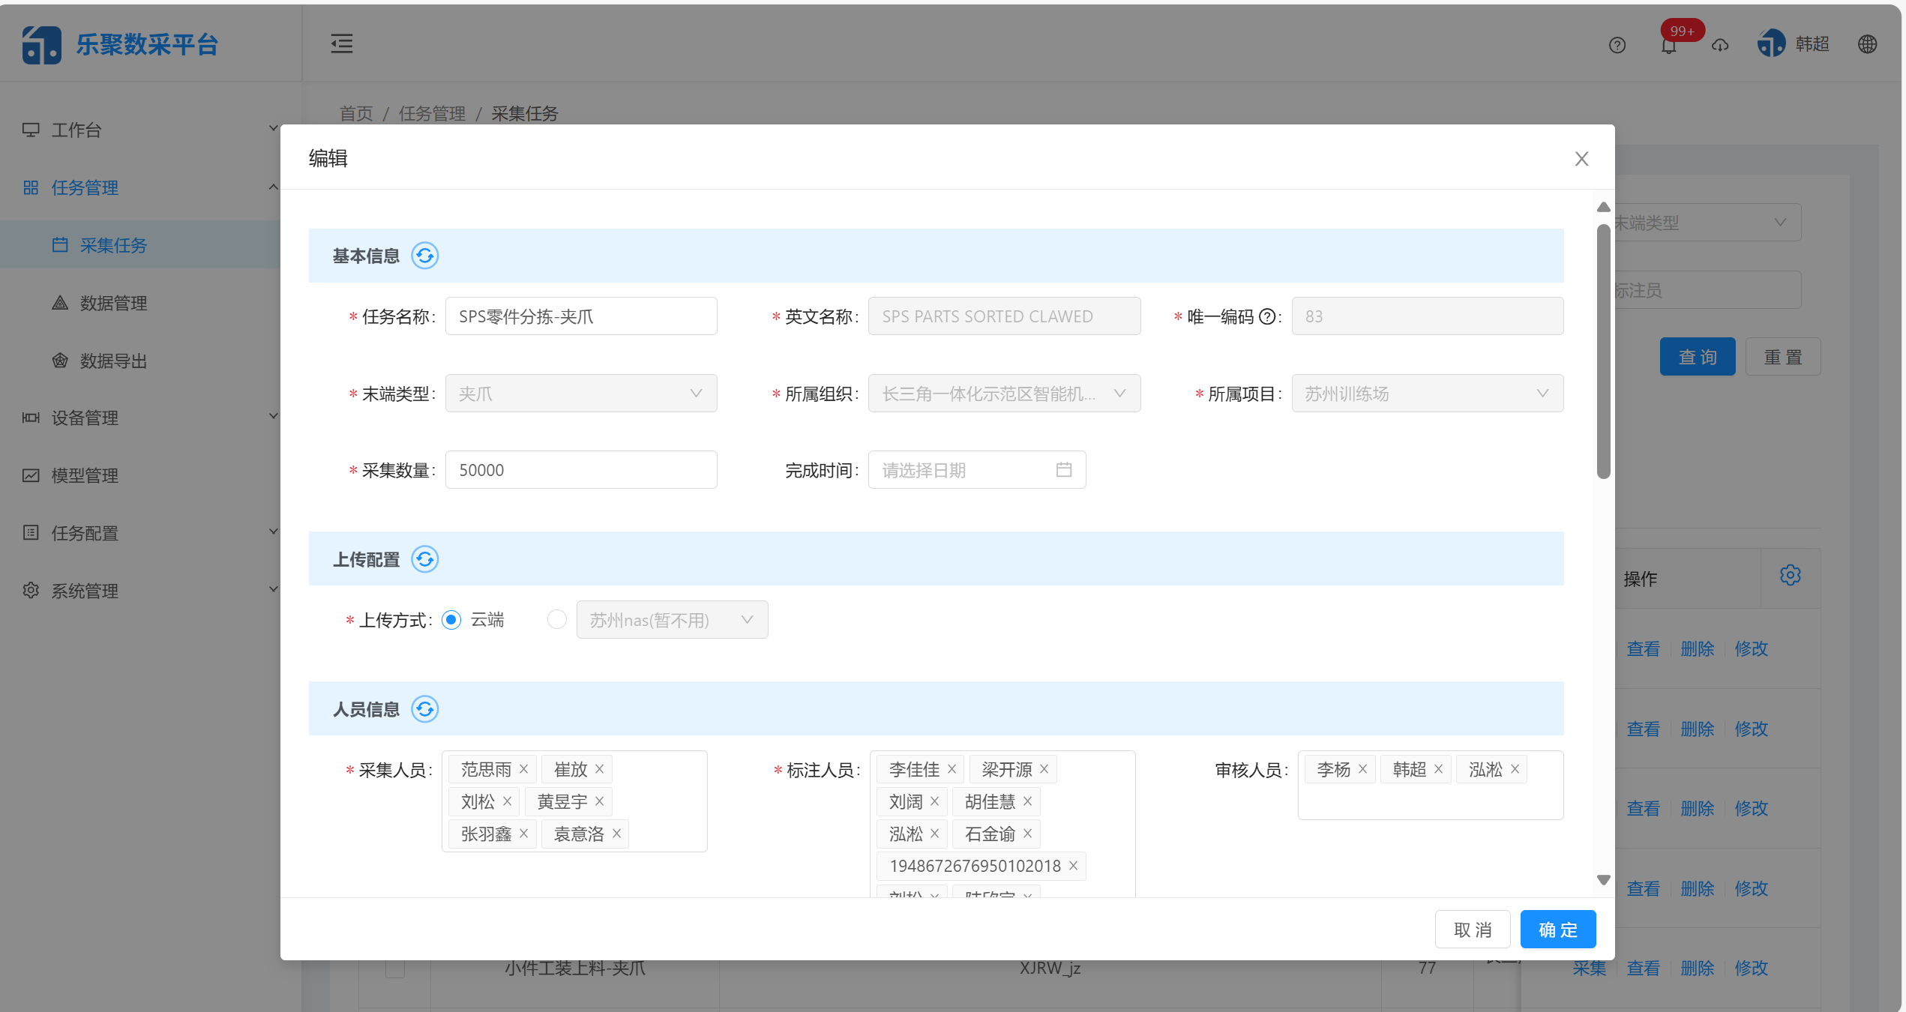Collapse the left sidebar navigation
The height and width of the screenshot is (1012, 1906).
pyautogui.click(x=341, y=43)
